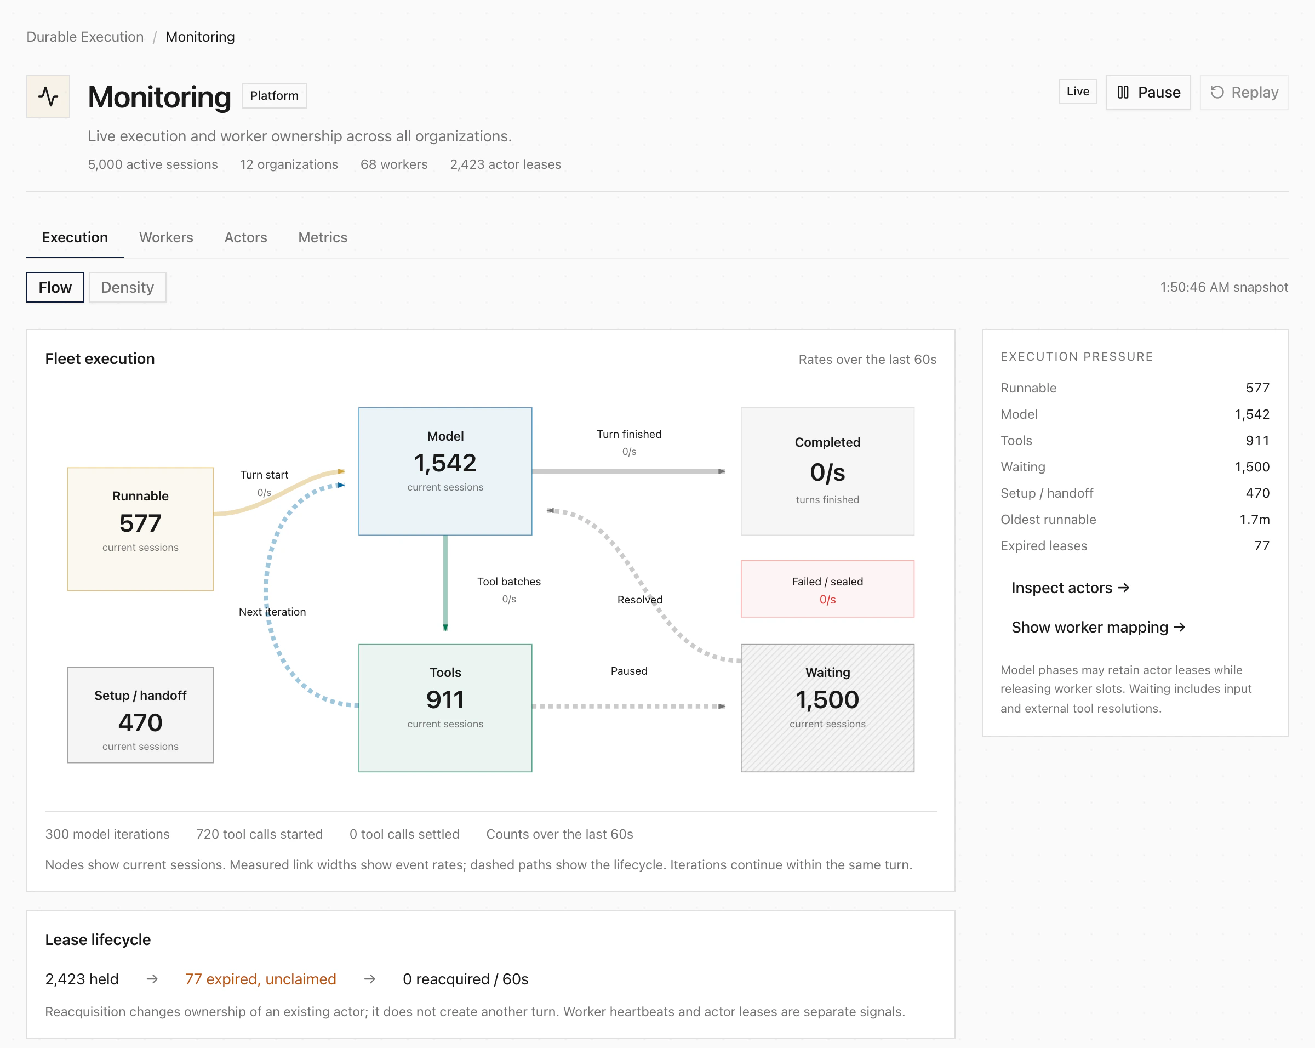Click the Completed turns finished node
Image resolution: width=1315 pixels, height=1048 pixels.
[828, 471]
